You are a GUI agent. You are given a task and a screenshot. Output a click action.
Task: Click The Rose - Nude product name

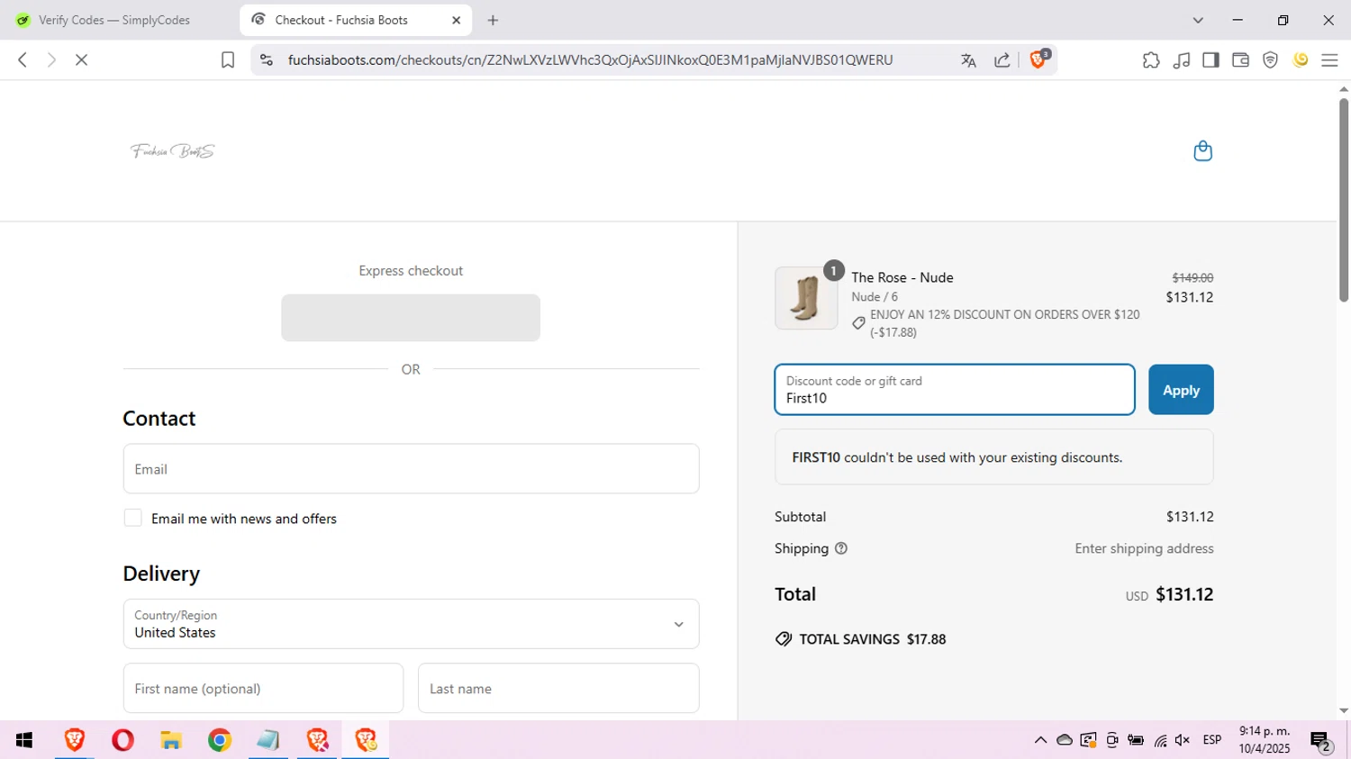[x=902, y=277]
